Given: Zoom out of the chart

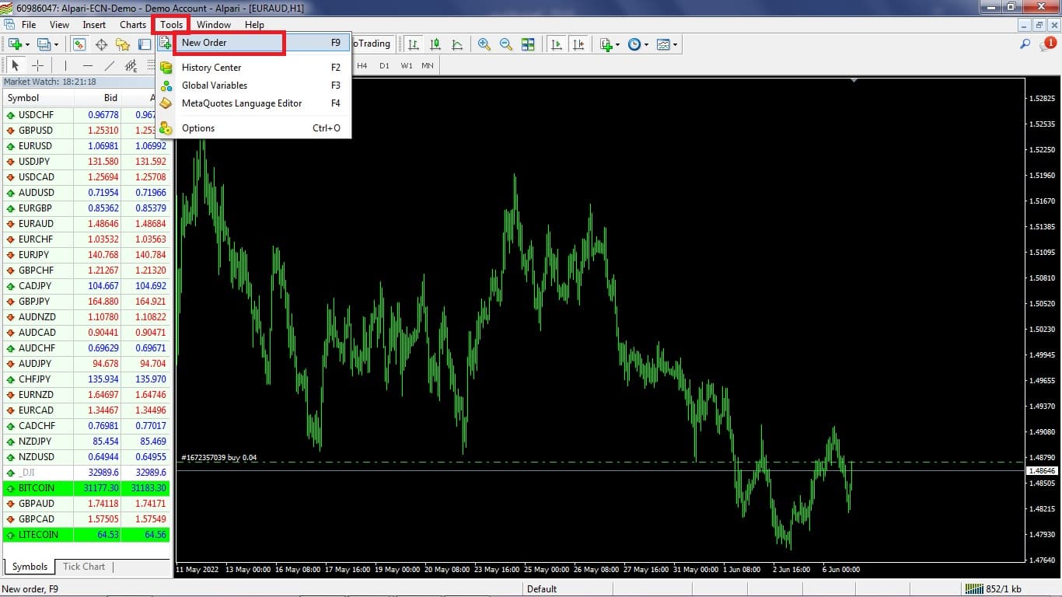Looking at the screenshot, I should coord(506,44).
